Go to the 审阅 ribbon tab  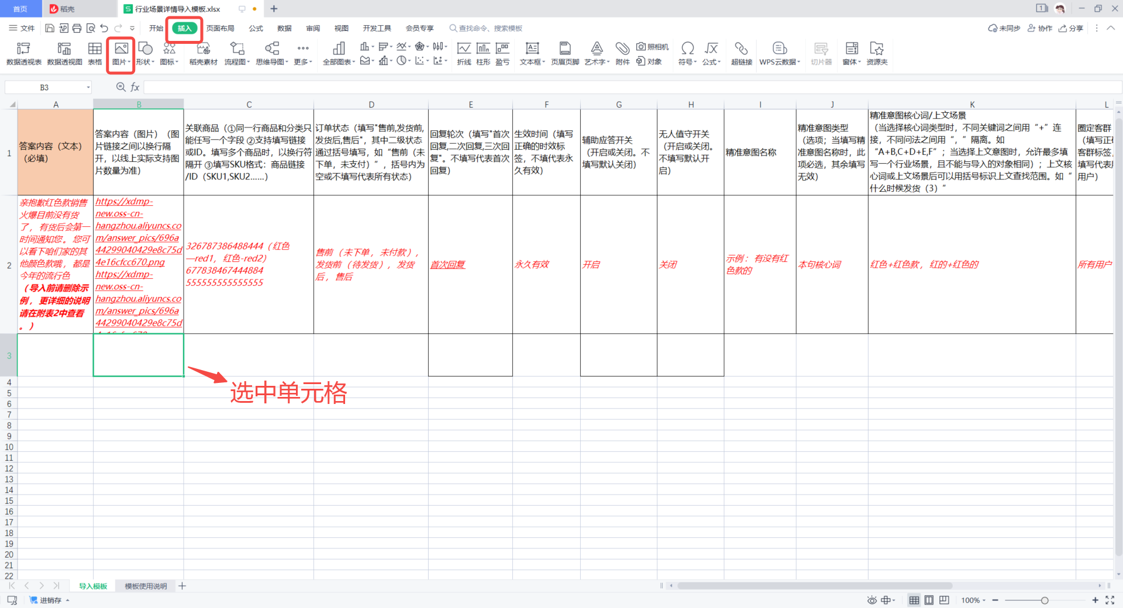tap(314, 28)
